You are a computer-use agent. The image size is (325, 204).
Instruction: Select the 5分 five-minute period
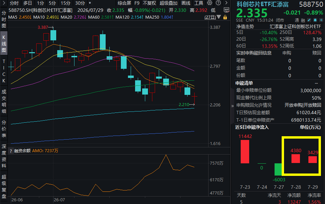[x=52, y=3]
